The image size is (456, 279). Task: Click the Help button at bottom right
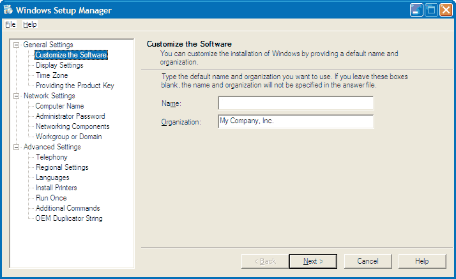(422, 261)
